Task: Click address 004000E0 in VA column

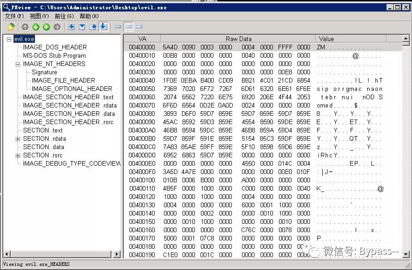Action: [x=142, y=164]
